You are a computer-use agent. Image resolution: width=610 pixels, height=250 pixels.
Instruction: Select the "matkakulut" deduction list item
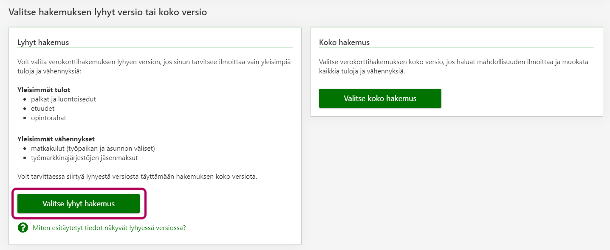click(93, 149)
